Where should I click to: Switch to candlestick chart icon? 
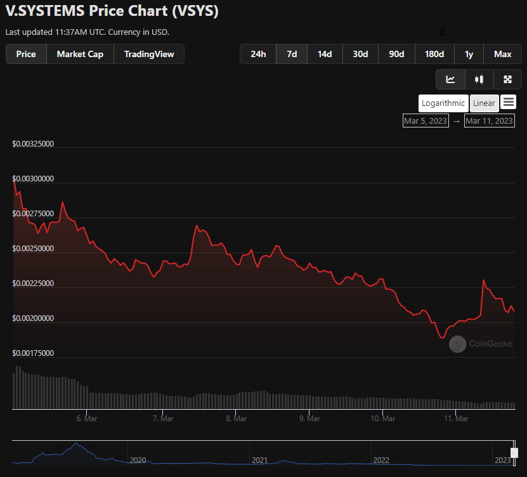click(x=479, y=79)
